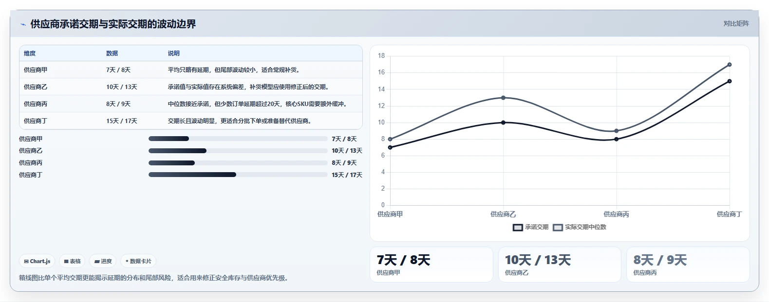Viewport: 769px width, 302px height.
Task: Select the 进度 tag chip
Action: 103,261
